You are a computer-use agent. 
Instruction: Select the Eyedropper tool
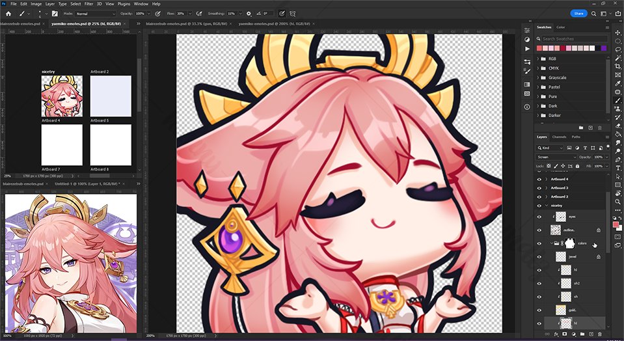618,83
